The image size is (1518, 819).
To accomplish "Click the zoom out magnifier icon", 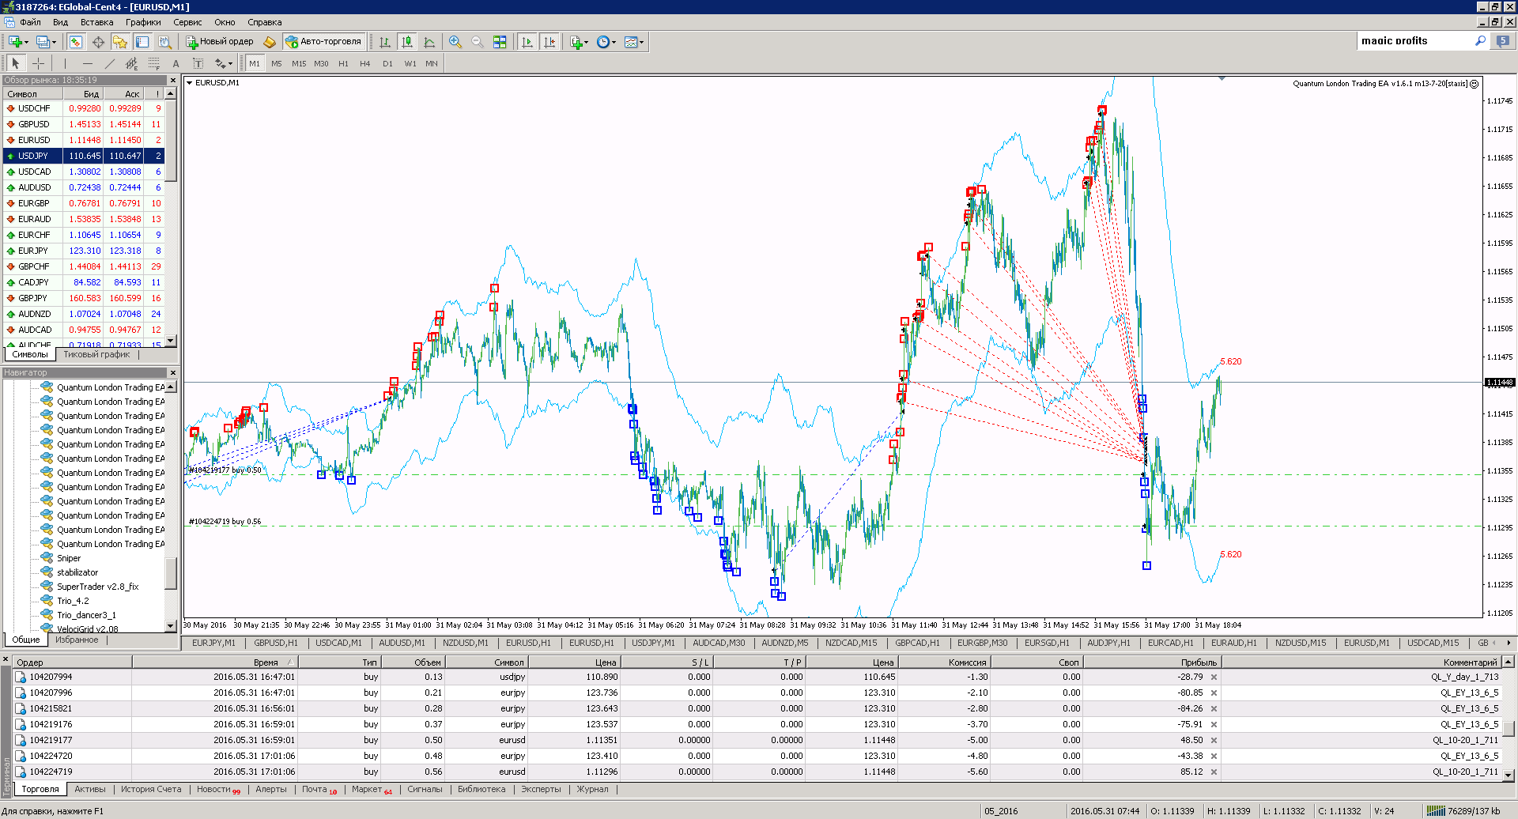I will pyautogui.click(x=478, y=42).
